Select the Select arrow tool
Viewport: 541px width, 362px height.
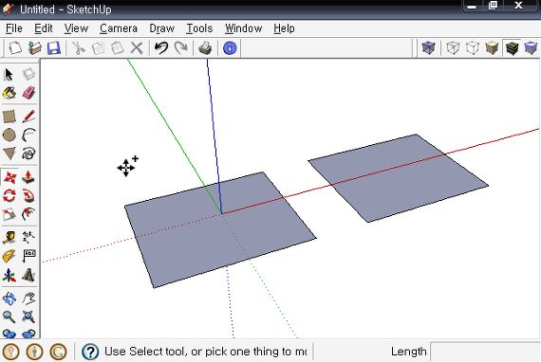(9, 74)
